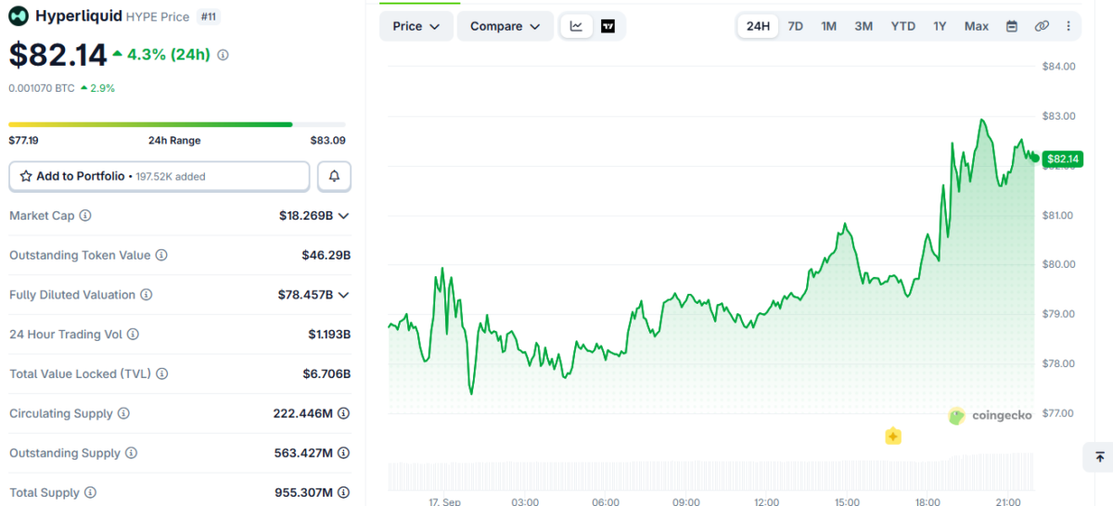Click the 0.001070 BTC value
This screenshot has width=1113, height=506.
coord(42,88)
